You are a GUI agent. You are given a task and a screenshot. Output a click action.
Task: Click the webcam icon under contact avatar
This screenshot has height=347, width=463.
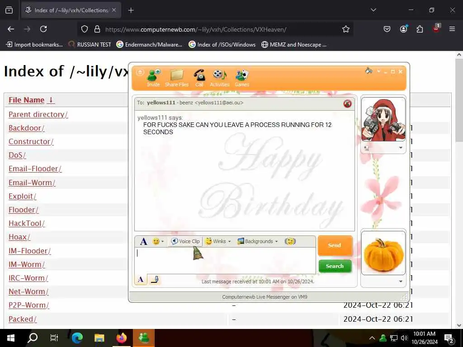(367, 148)
